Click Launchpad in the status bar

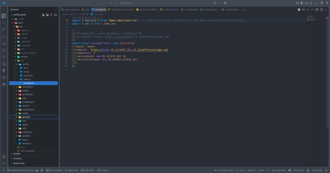point(55,170)
